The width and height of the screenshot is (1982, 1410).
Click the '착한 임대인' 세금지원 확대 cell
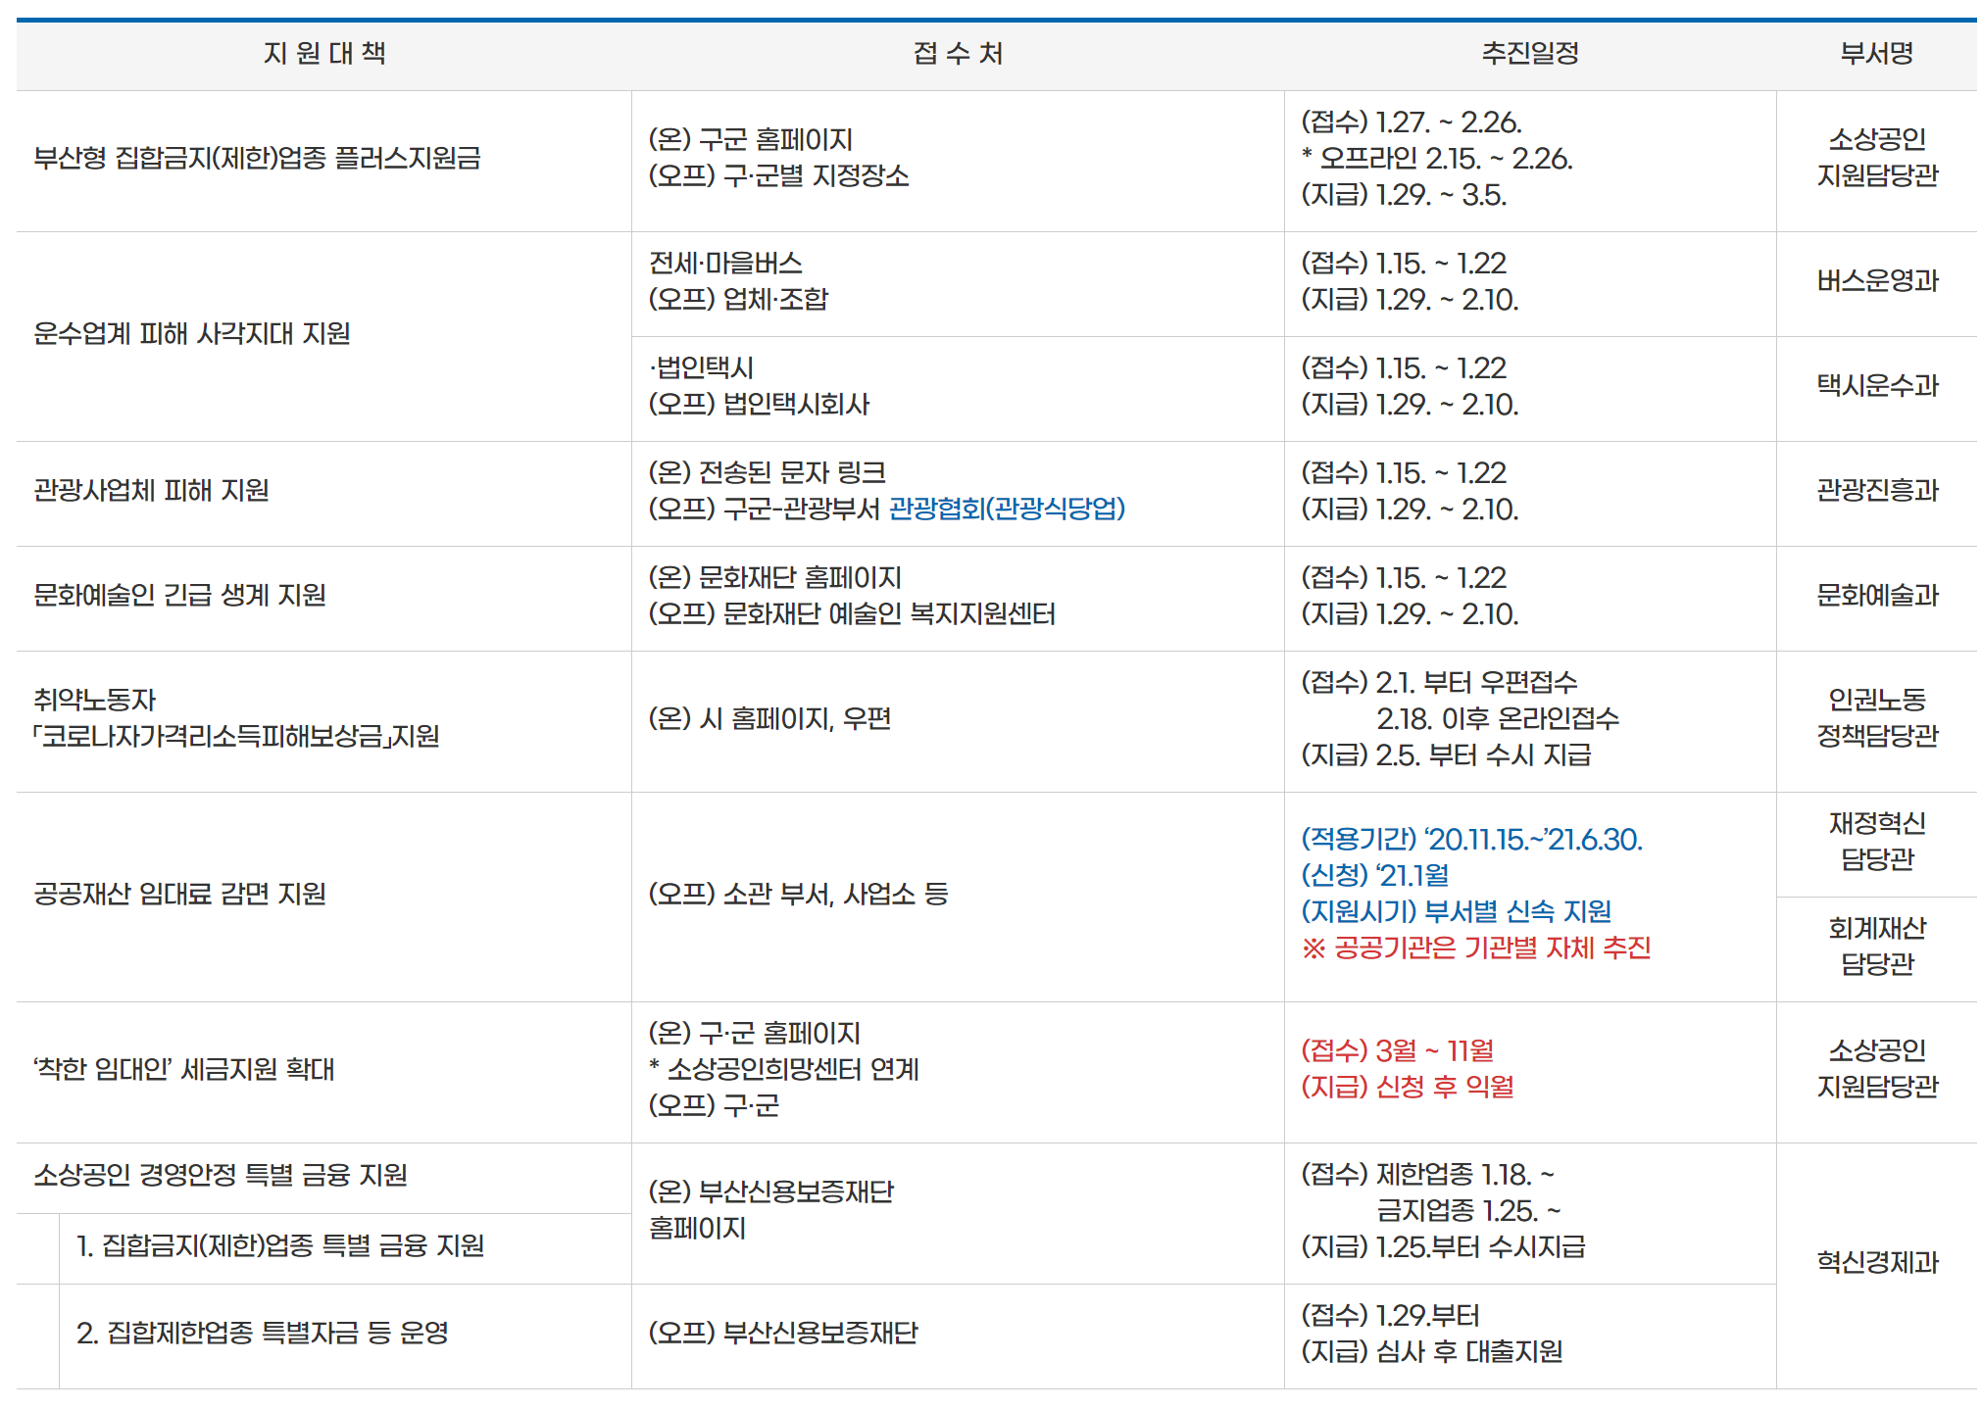[184, 1070]
